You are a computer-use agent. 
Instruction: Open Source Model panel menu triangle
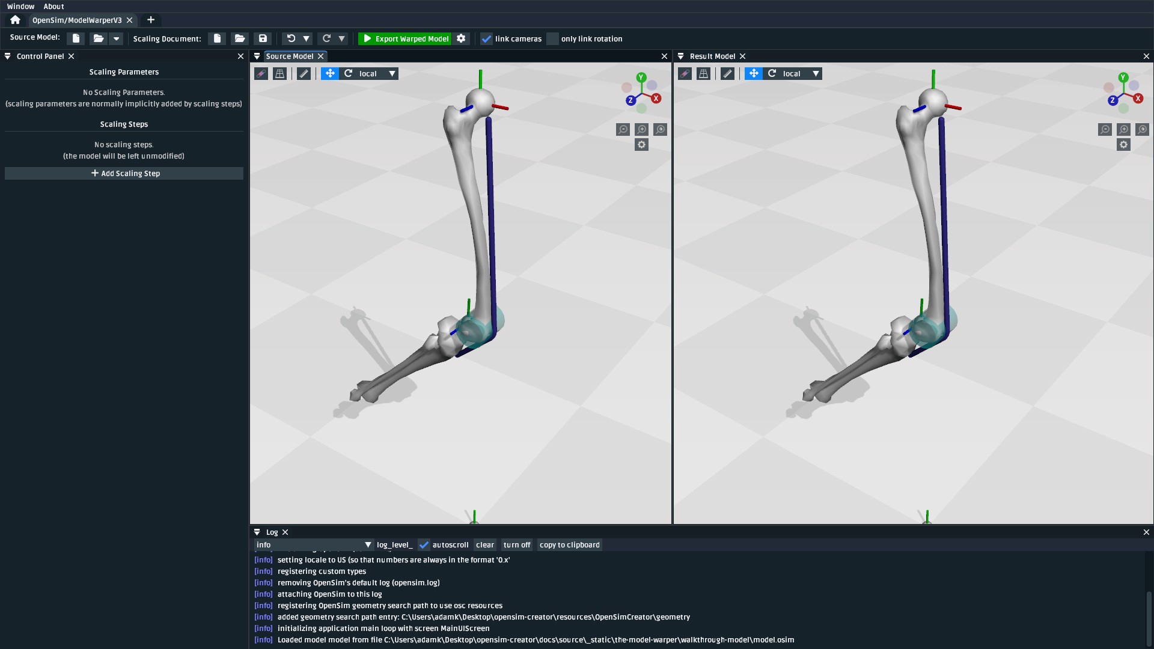point(257,56)
